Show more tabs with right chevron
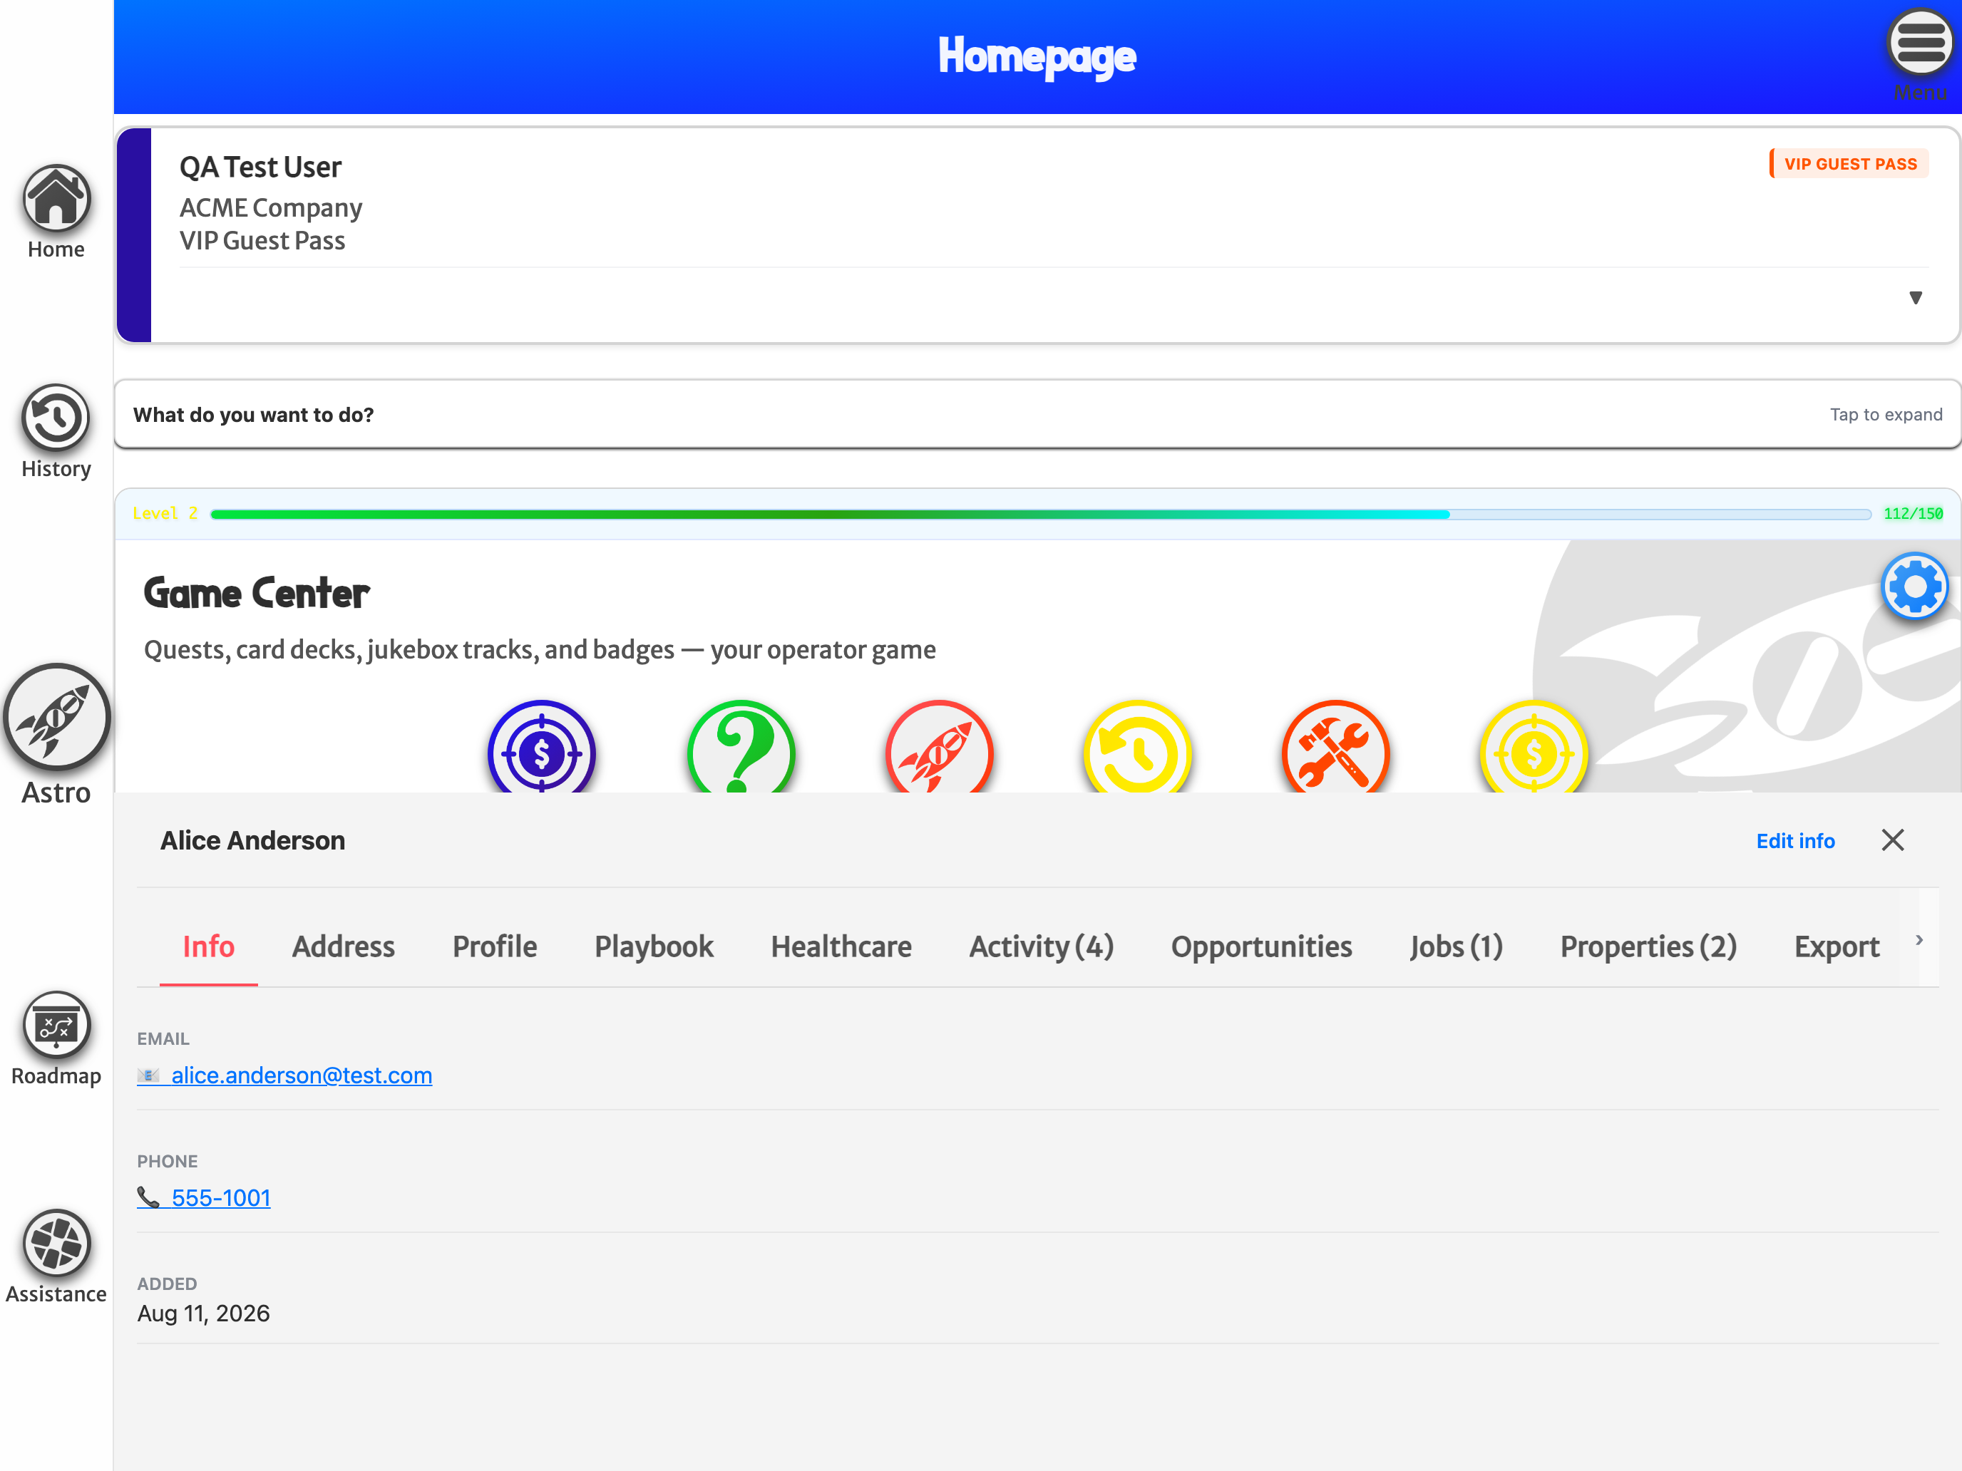Viewport: 1962px width, 1471px height. (x=1919, y=940)
